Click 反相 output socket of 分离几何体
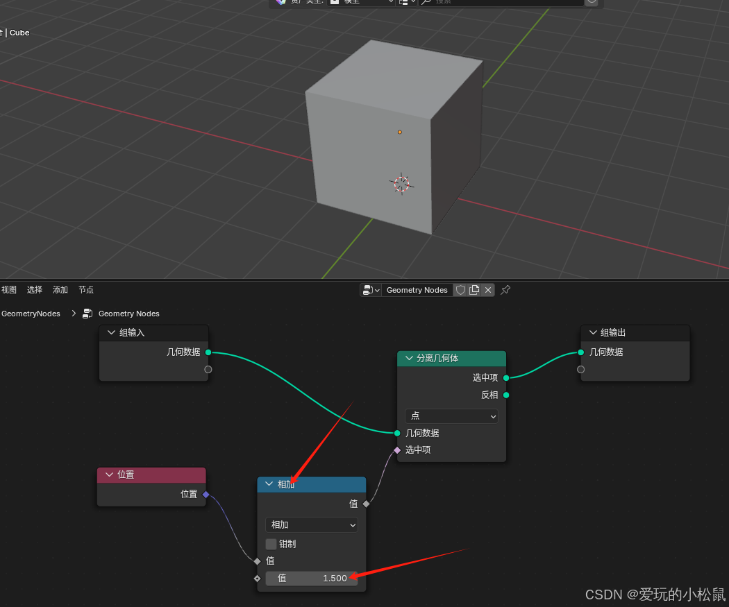 pyautogui.click(x=506, y=395)
